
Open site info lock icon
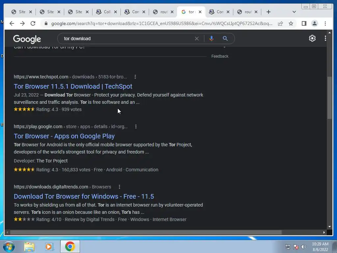click(46, 23)
